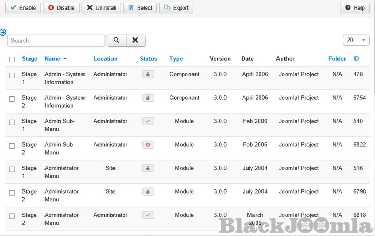This screenshot has height=236, width=375.
Task: Click green check status of Admin Sub-Menu Stage 1
Action: (x=148, y=121)
